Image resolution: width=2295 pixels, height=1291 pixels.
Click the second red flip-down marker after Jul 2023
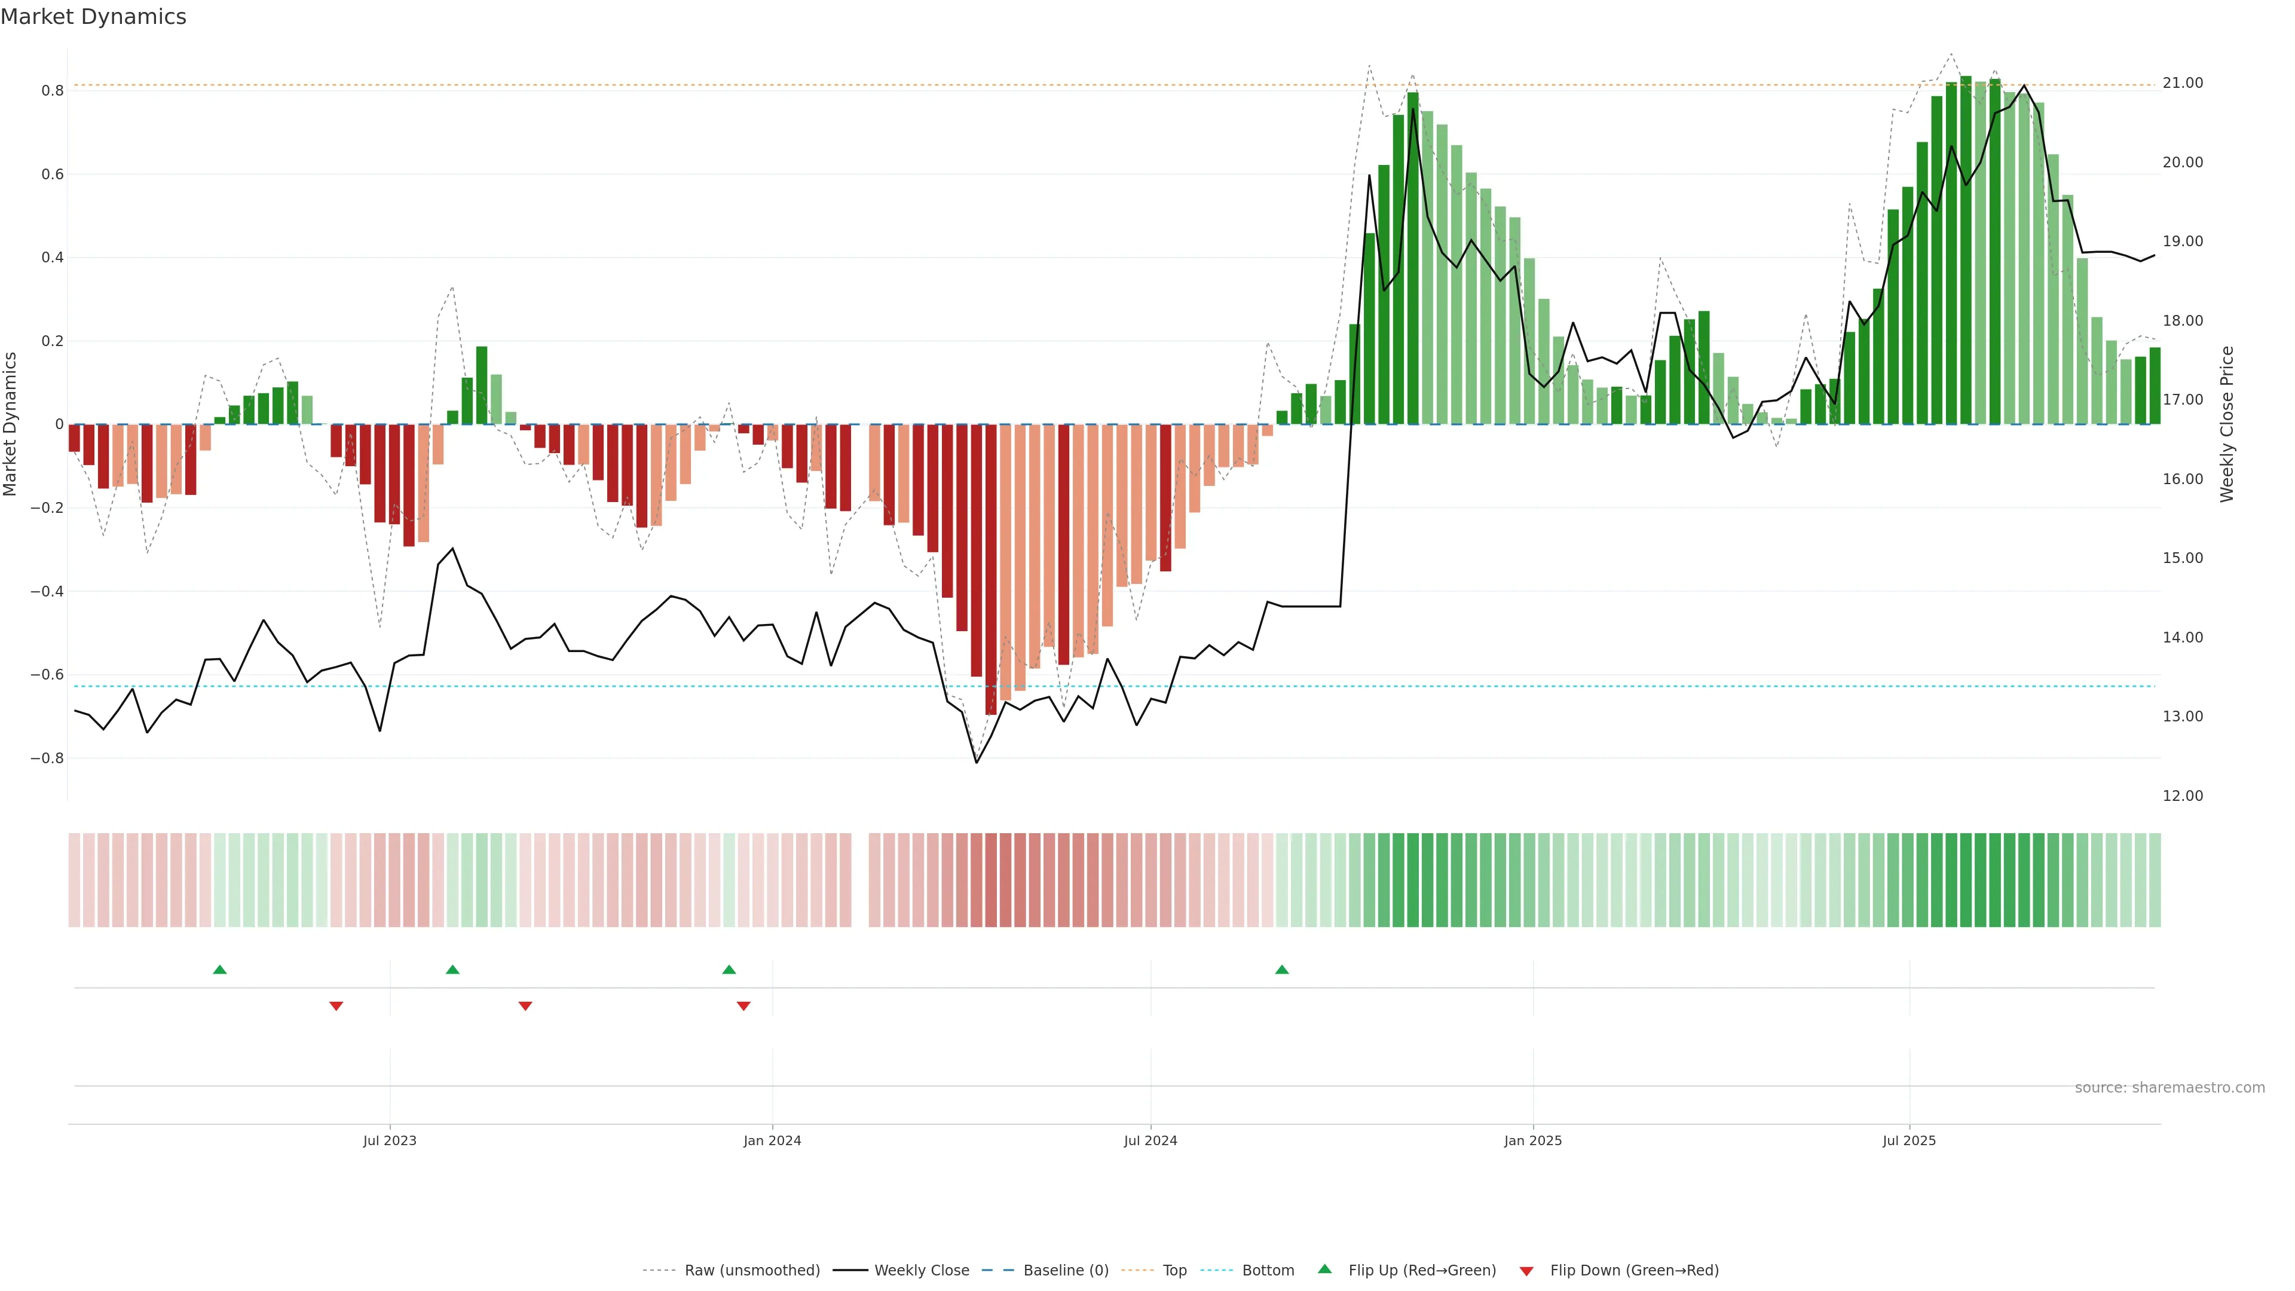pos(526,1006)
